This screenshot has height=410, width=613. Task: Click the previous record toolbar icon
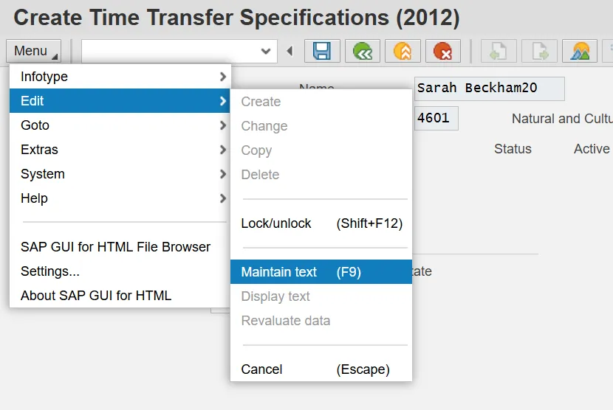coord(499,51)
